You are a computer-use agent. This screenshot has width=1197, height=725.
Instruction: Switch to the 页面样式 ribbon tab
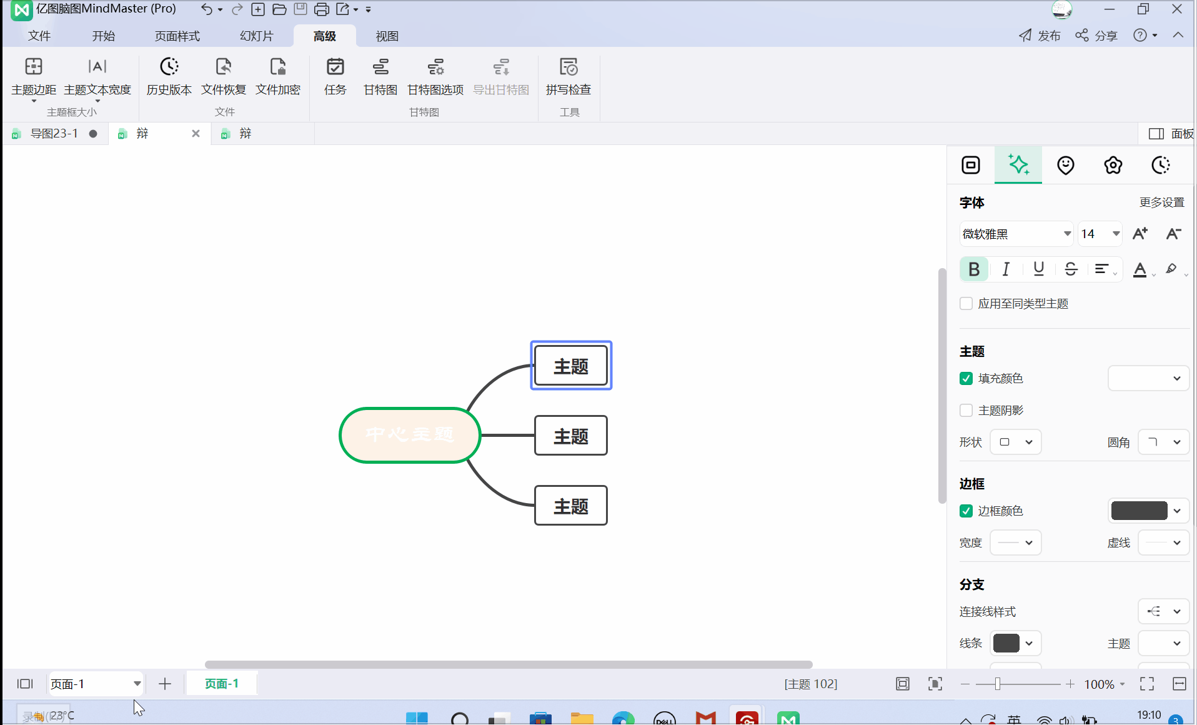point(177,36)
